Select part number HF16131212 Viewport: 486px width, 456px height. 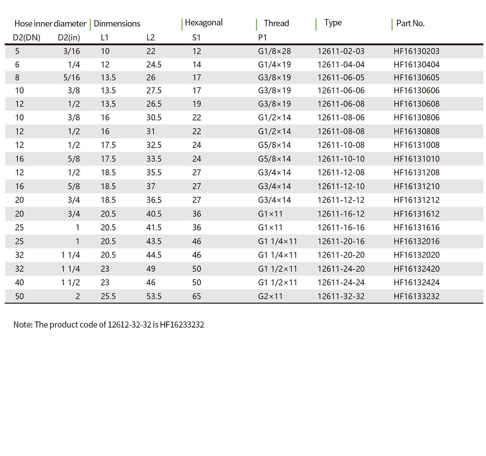coord(417,200)
